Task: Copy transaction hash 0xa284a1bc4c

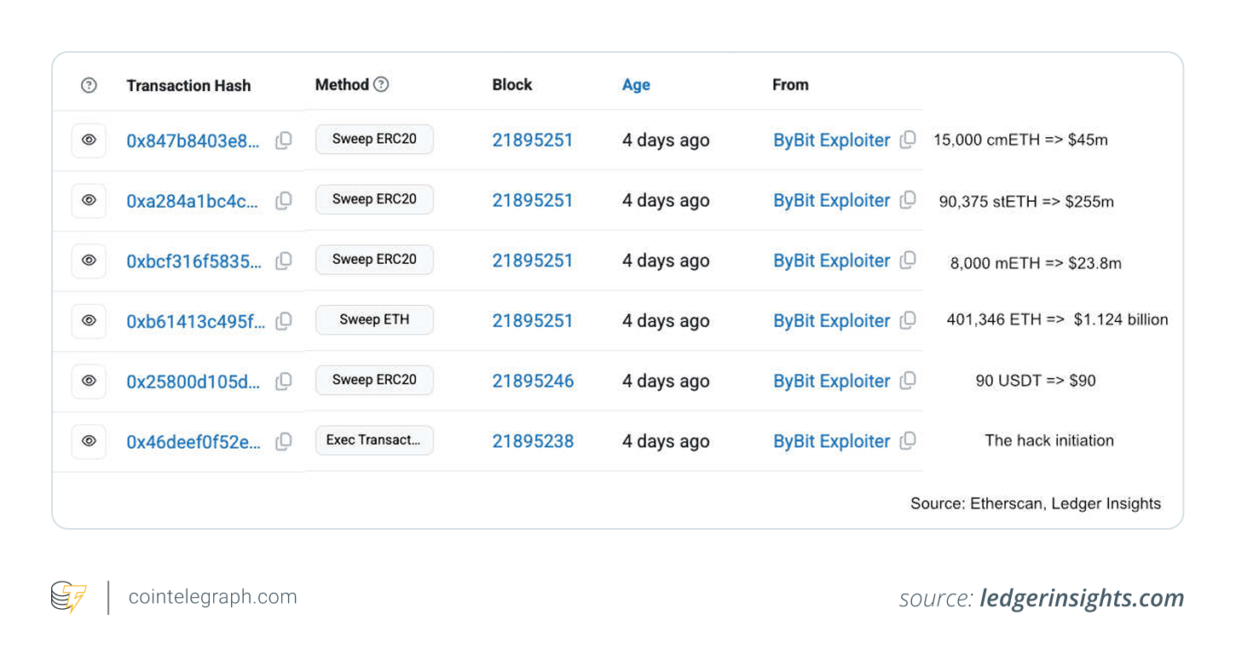Action: (x=284, y=201)
